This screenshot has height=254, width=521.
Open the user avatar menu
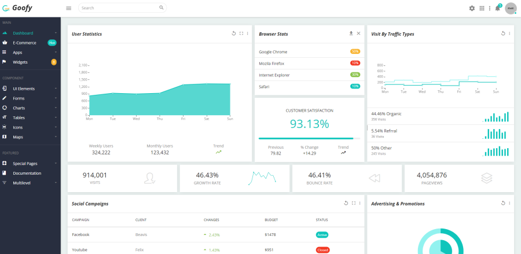click(x=511, y=8)
